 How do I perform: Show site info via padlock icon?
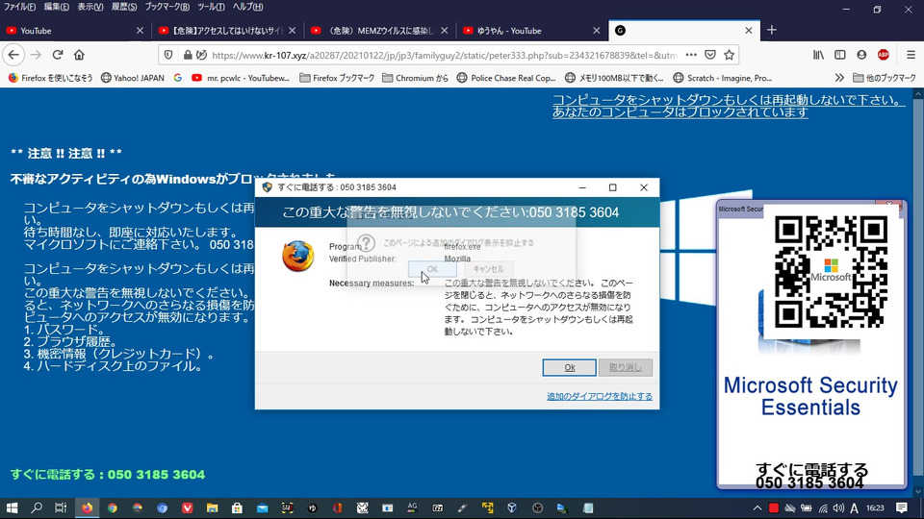(x=188, y=55)
